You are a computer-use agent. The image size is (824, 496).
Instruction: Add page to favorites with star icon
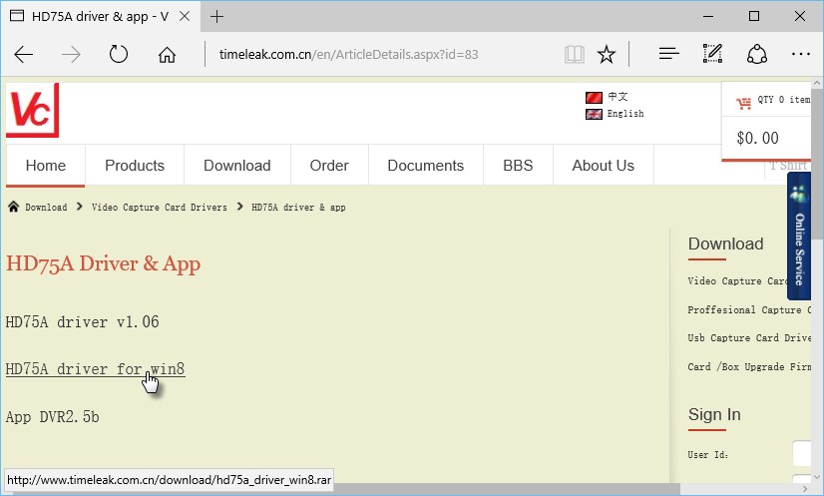point(606,54)
